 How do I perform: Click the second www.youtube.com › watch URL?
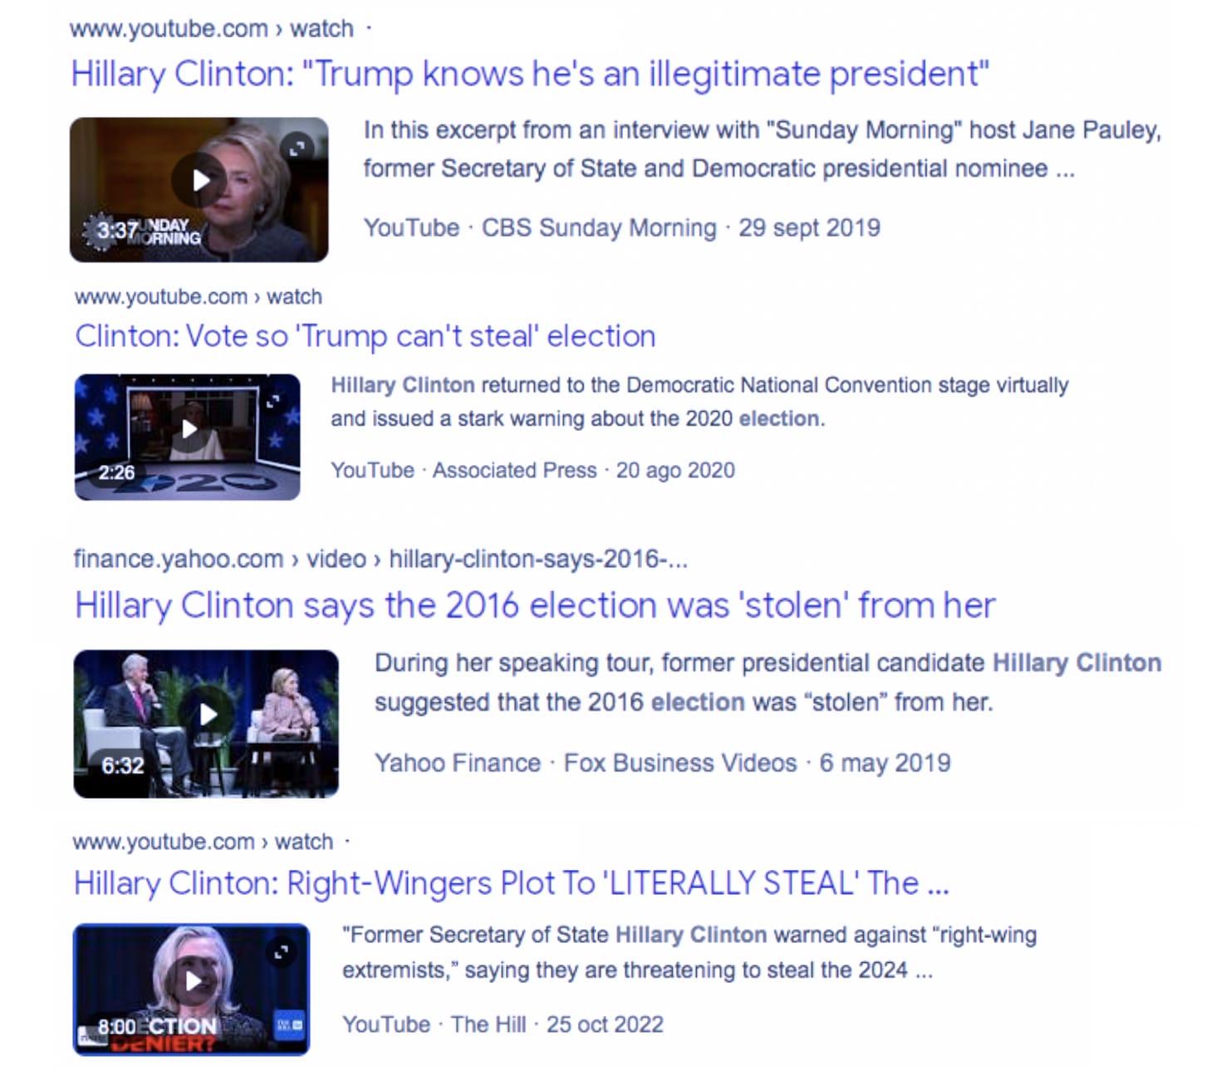point(198,296)
